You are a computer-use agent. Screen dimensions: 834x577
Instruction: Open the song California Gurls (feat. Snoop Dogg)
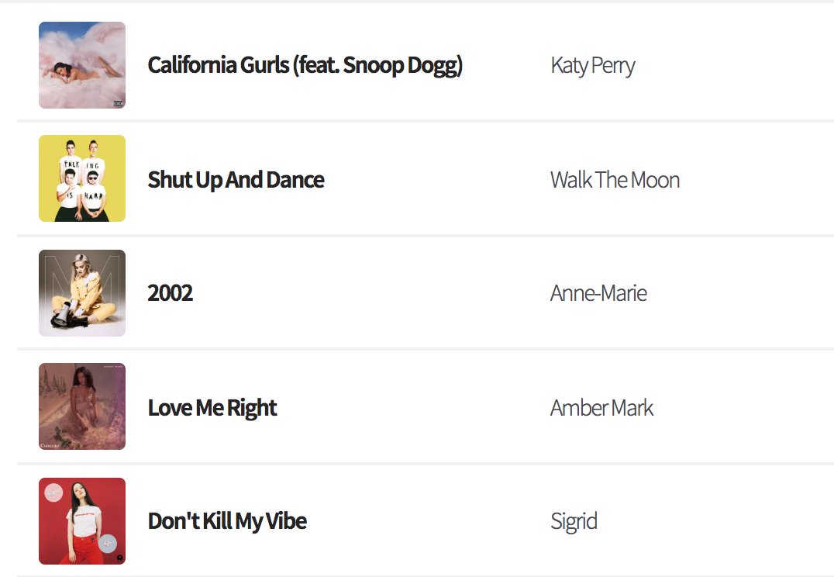pyautogui.click(x=305, y=65)
